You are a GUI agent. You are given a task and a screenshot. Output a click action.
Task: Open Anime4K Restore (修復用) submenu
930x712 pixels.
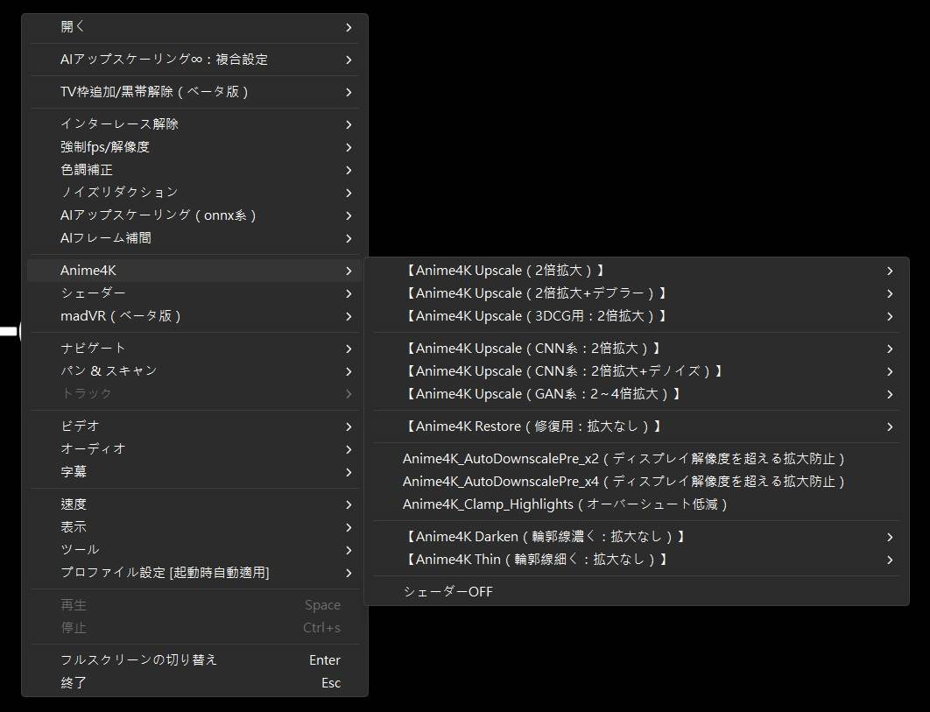point(533,426)
